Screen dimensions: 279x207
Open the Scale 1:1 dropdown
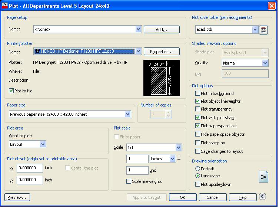178,148
